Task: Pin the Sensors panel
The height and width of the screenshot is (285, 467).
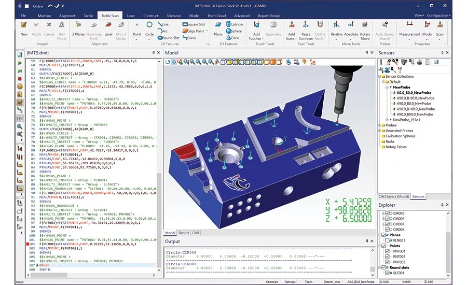Action: coord(442,53)
